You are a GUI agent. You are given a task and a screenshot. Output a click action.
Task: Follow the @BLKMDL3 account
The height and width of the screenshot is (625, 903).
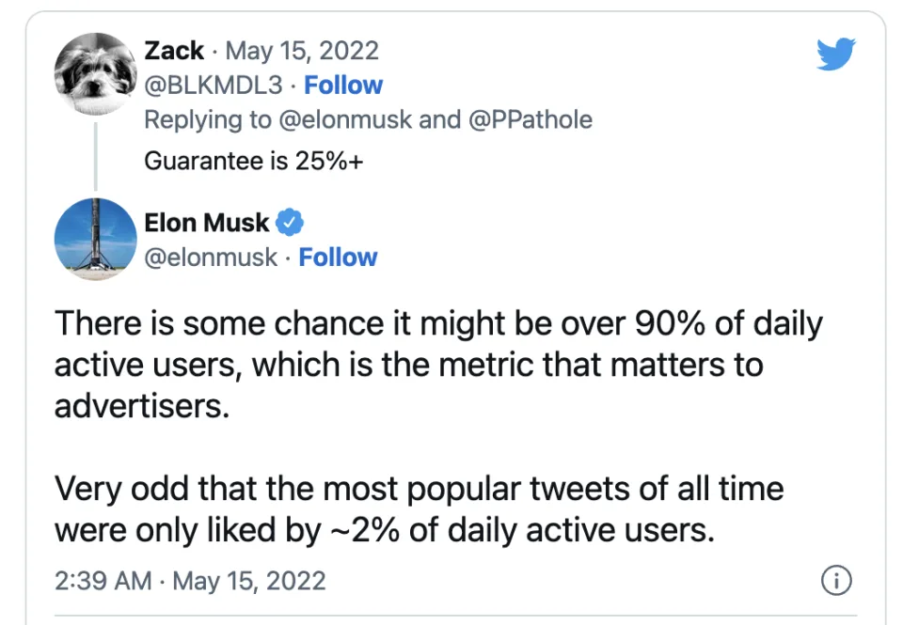343,86
